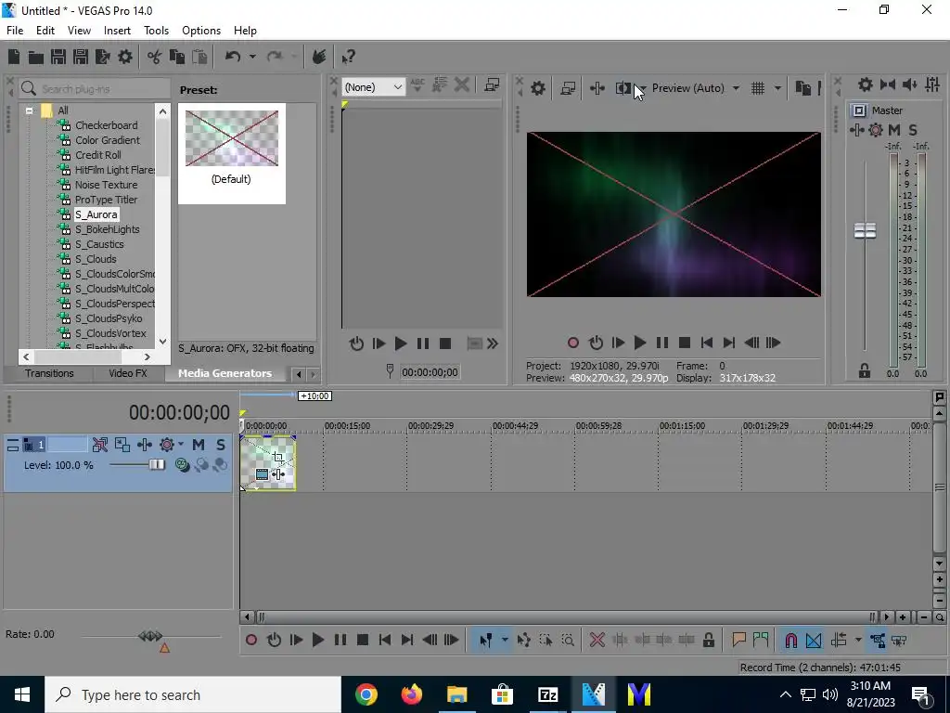Toggle loop playback in timeline transport
Viewport: 950px width, 713px height.
coord(274,641)
